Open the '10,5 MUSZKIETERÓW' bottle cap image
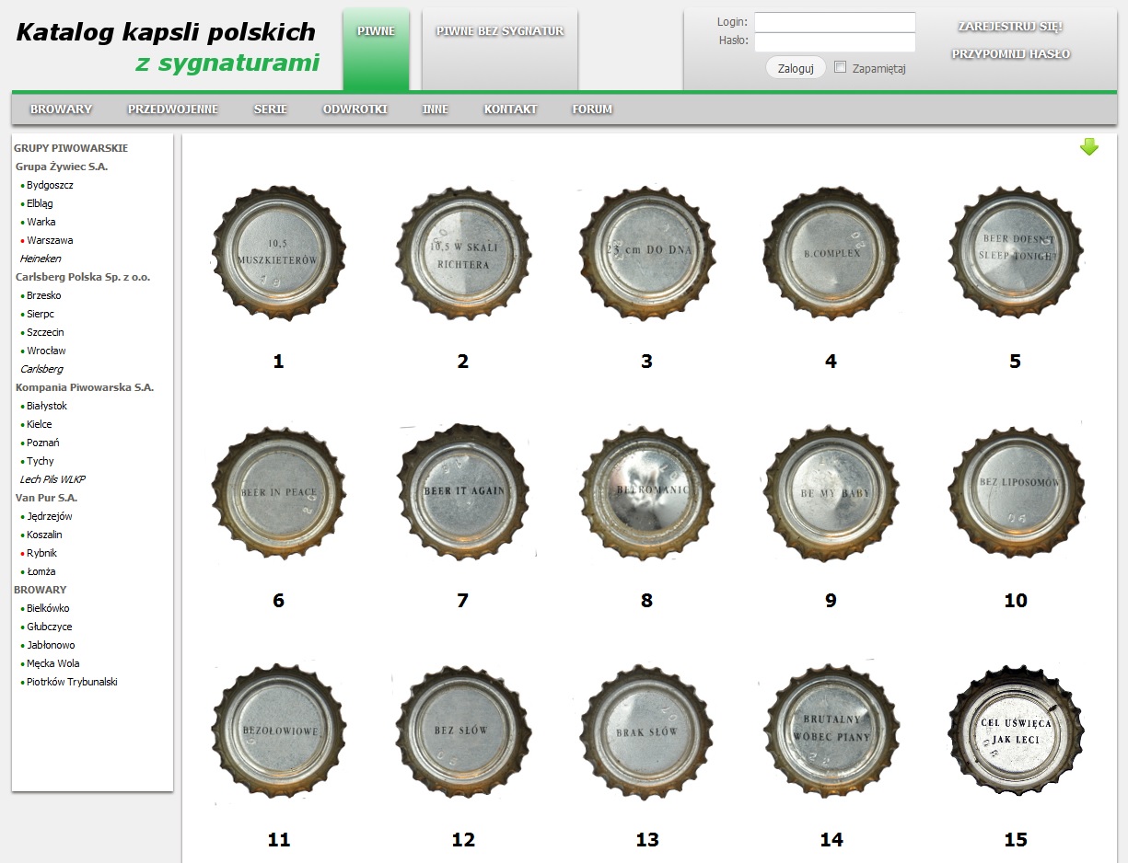 coord(279,253)
